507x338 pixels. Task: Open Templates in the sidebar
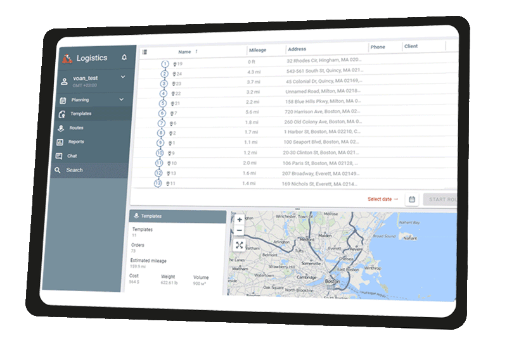[80, 114]
